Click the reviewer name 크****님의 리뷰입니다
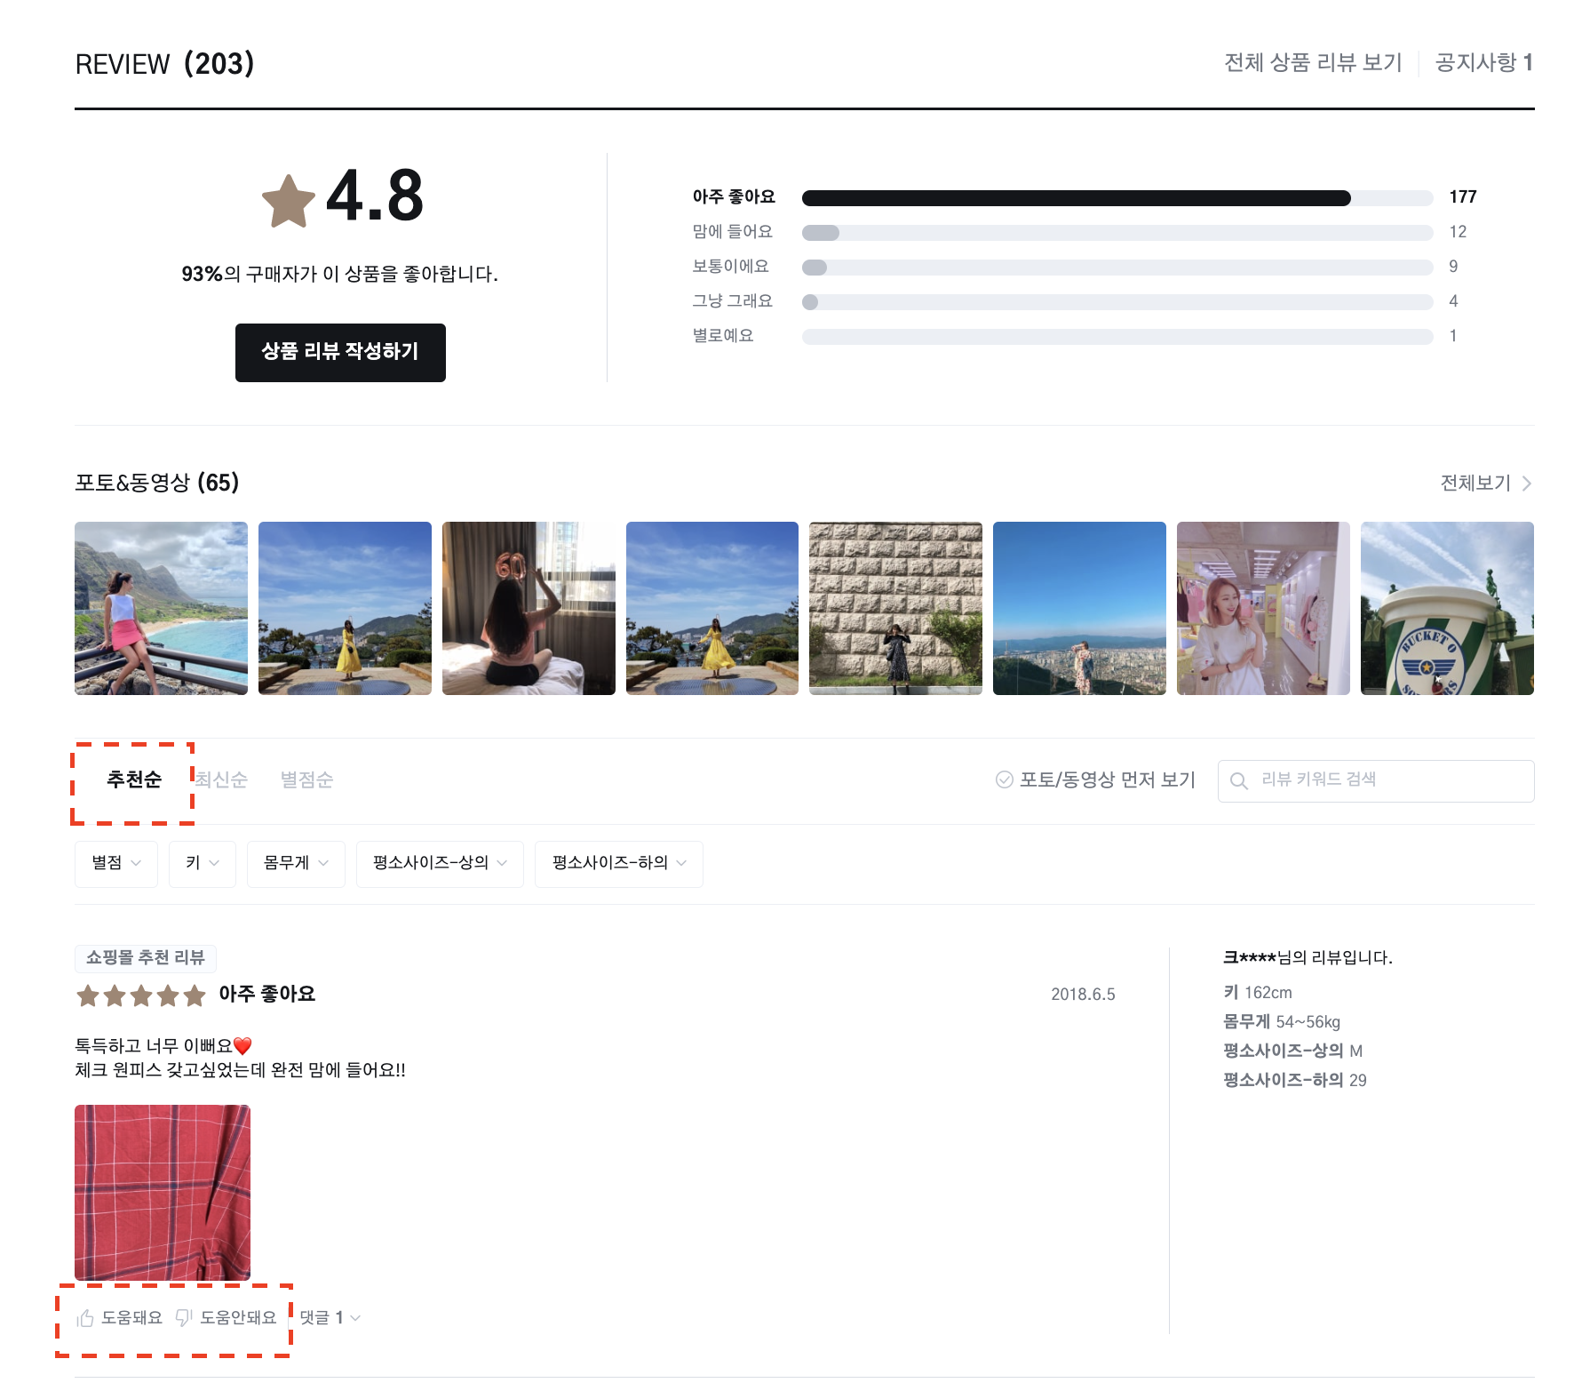 (1308, 958)
